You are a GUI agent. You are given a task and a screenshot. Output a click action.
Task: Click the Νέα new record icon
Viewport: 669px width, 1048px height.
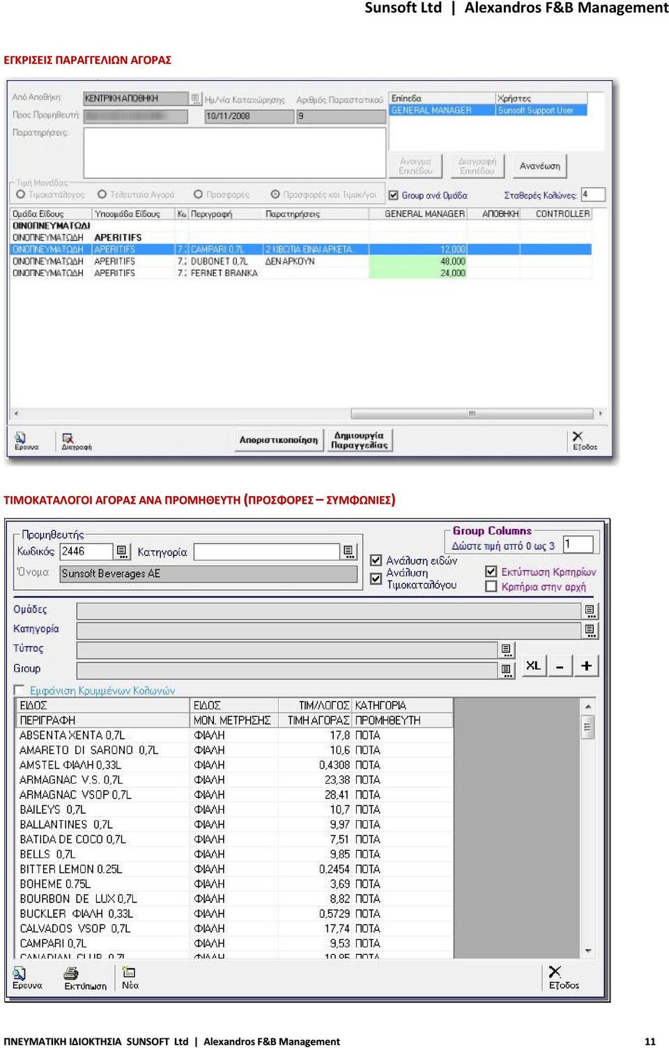tap(130, 978)
